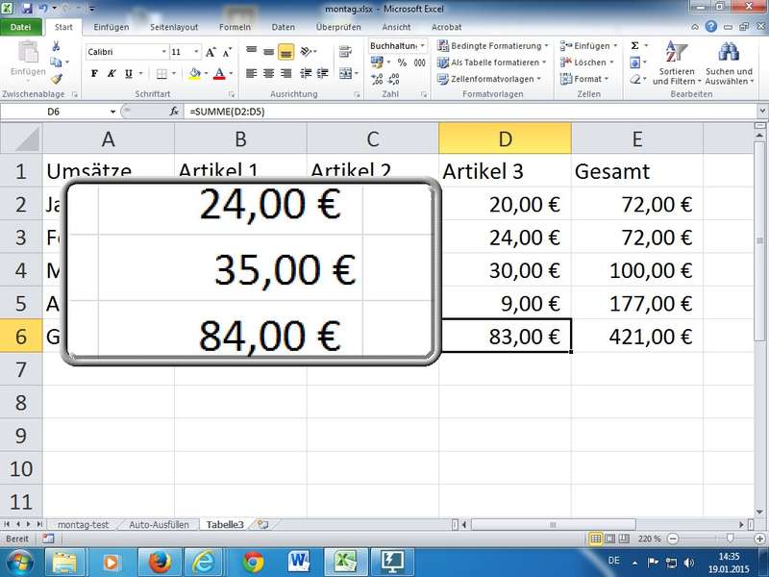Image resolution: width=769 pixels, height=577 pixels.
Task: Expand Bedingte Formatierung dropdown
Action: (x=491, y=45)
